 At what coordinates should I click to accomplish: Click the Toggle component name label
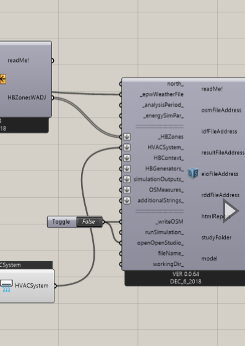coord(61,222)
